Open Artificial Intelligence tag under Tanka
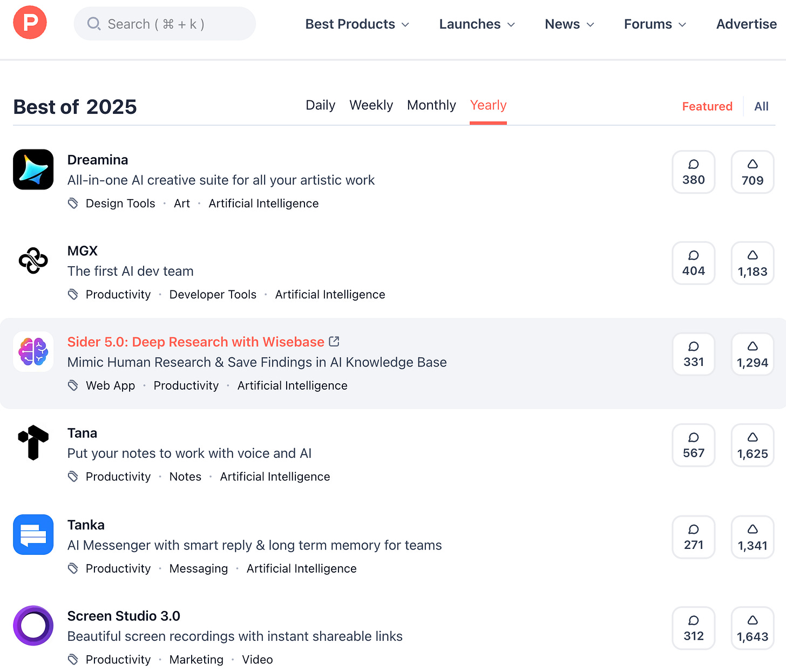The image size is (786, 672). click(x=302, y=568)
